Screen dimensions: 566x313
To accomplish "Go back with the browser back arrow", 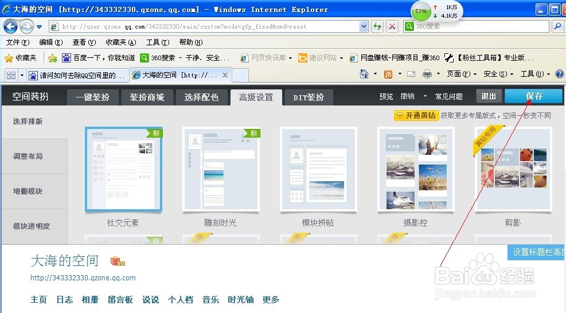I will point(10,26).
